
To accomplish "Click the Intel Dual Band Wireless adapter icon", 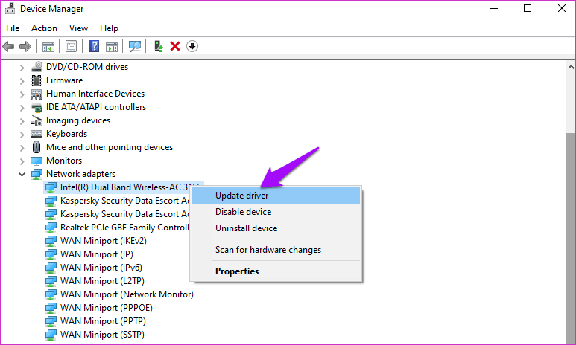I will [51, 187].
